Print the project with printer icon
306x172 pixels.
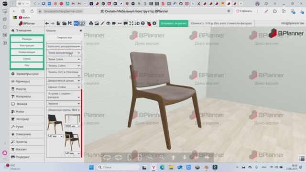pyautogui.click(x=91, y=23)
